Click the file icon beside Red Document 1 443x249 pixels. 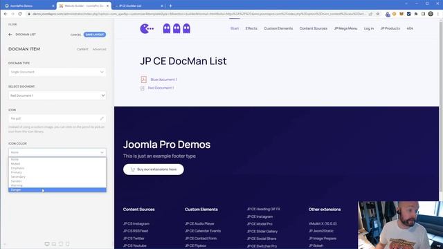tap(143, 88)
